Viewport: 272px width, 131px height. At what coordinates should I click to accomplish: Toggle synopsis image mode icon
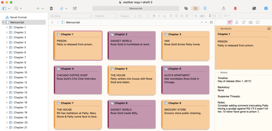269,29
